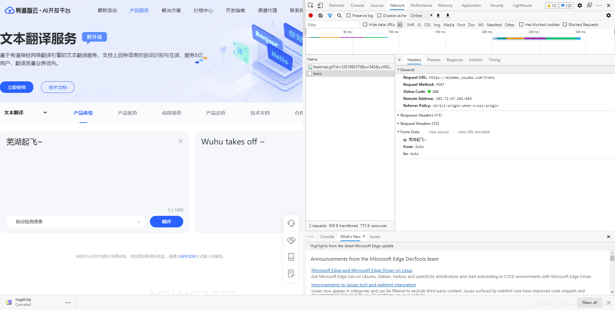Stop recording network log red button
The image size is (615, 310).
point(311,15)
